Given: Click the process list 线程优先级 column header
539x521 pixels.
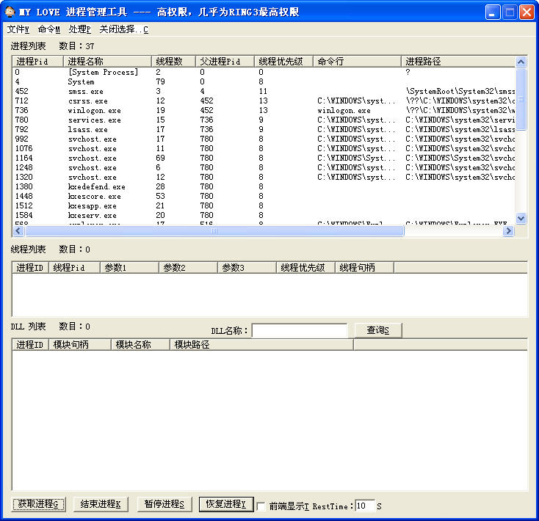Looking at the screenshot, I should tap(283, 62).
